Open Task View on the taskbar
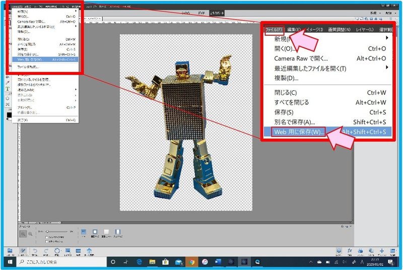 [x=126, y=262]
